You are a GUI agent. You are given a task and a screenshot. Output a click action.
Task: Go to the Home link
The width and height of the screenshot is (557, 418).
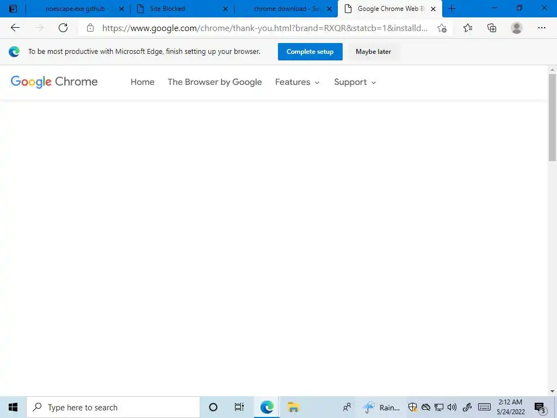click(143, 82)
